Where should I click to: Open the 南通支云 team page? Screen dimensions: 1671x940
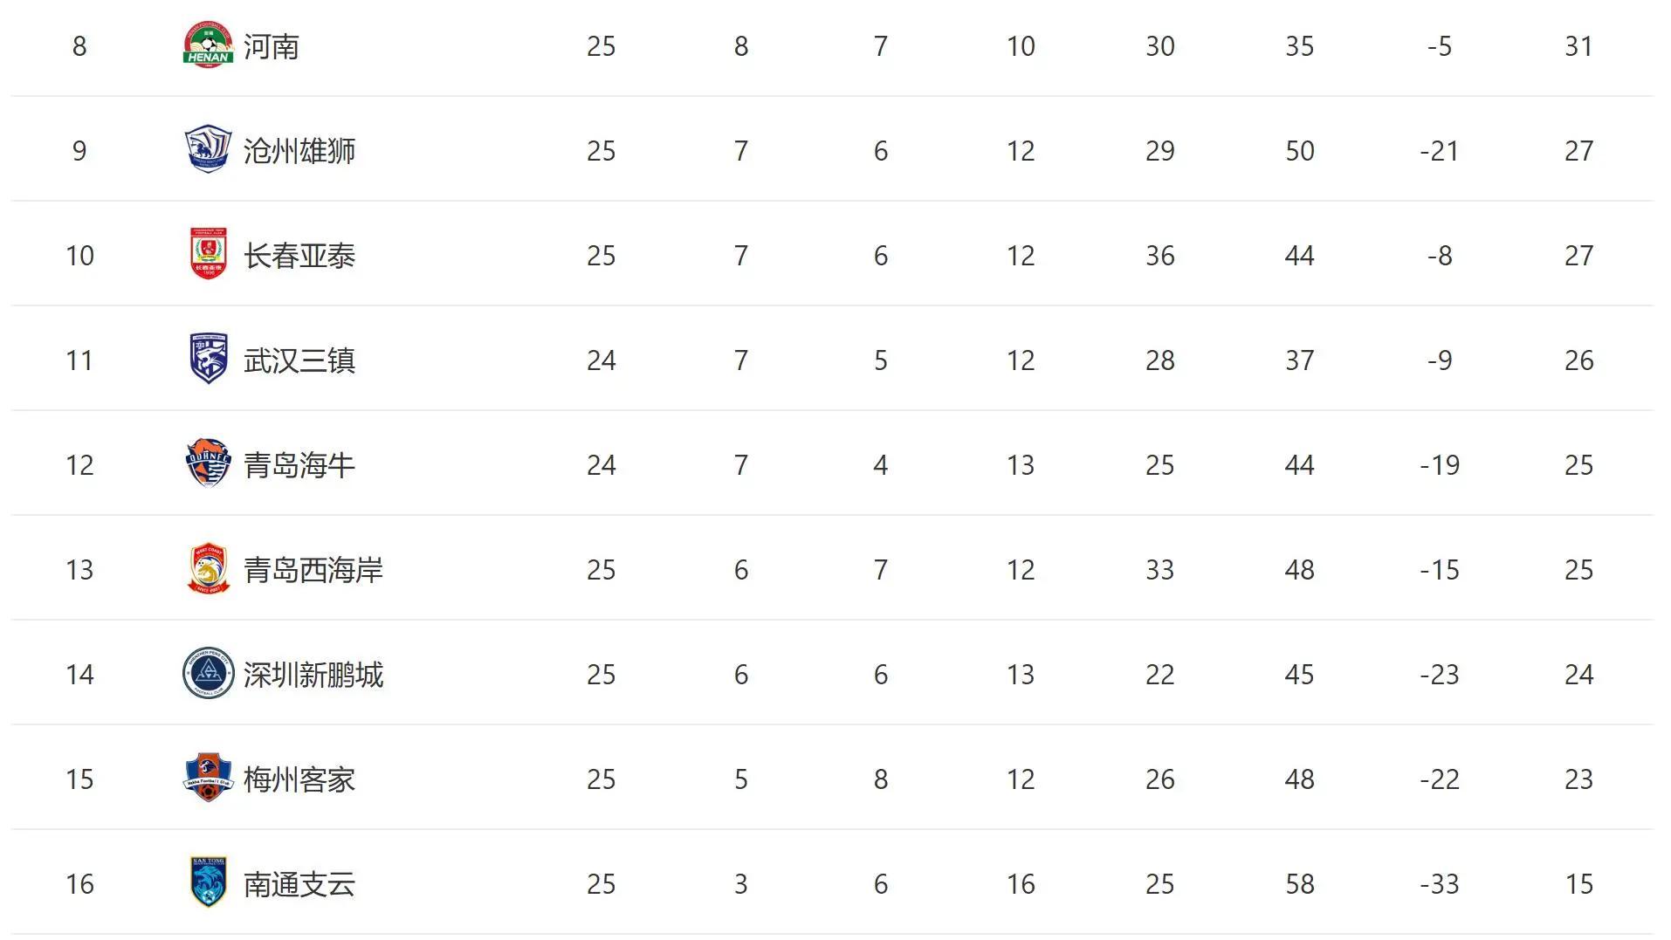click(x=299, y=884)
